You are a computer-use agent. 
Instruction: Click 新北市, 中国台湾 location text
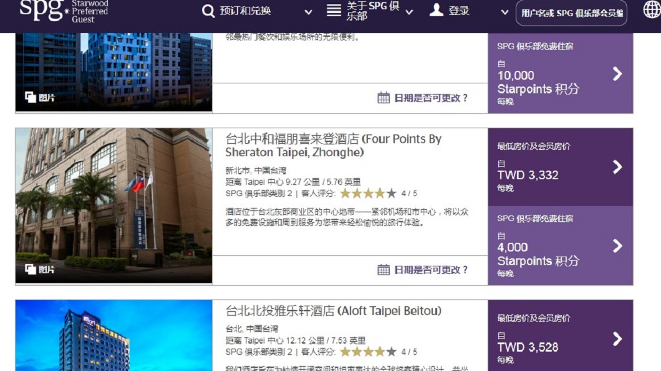[256, 171]
